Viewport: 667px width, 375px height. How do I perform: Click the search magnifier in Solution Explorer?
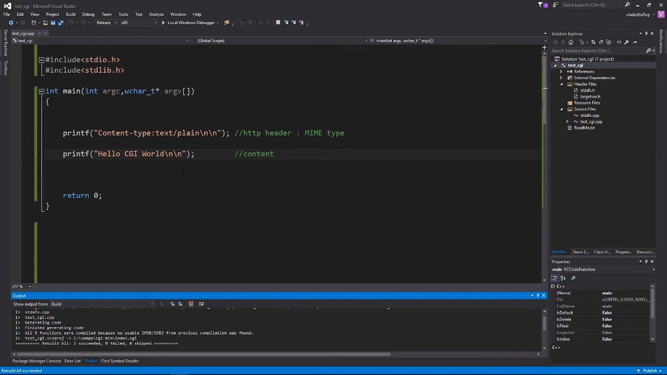coord(649,51)
